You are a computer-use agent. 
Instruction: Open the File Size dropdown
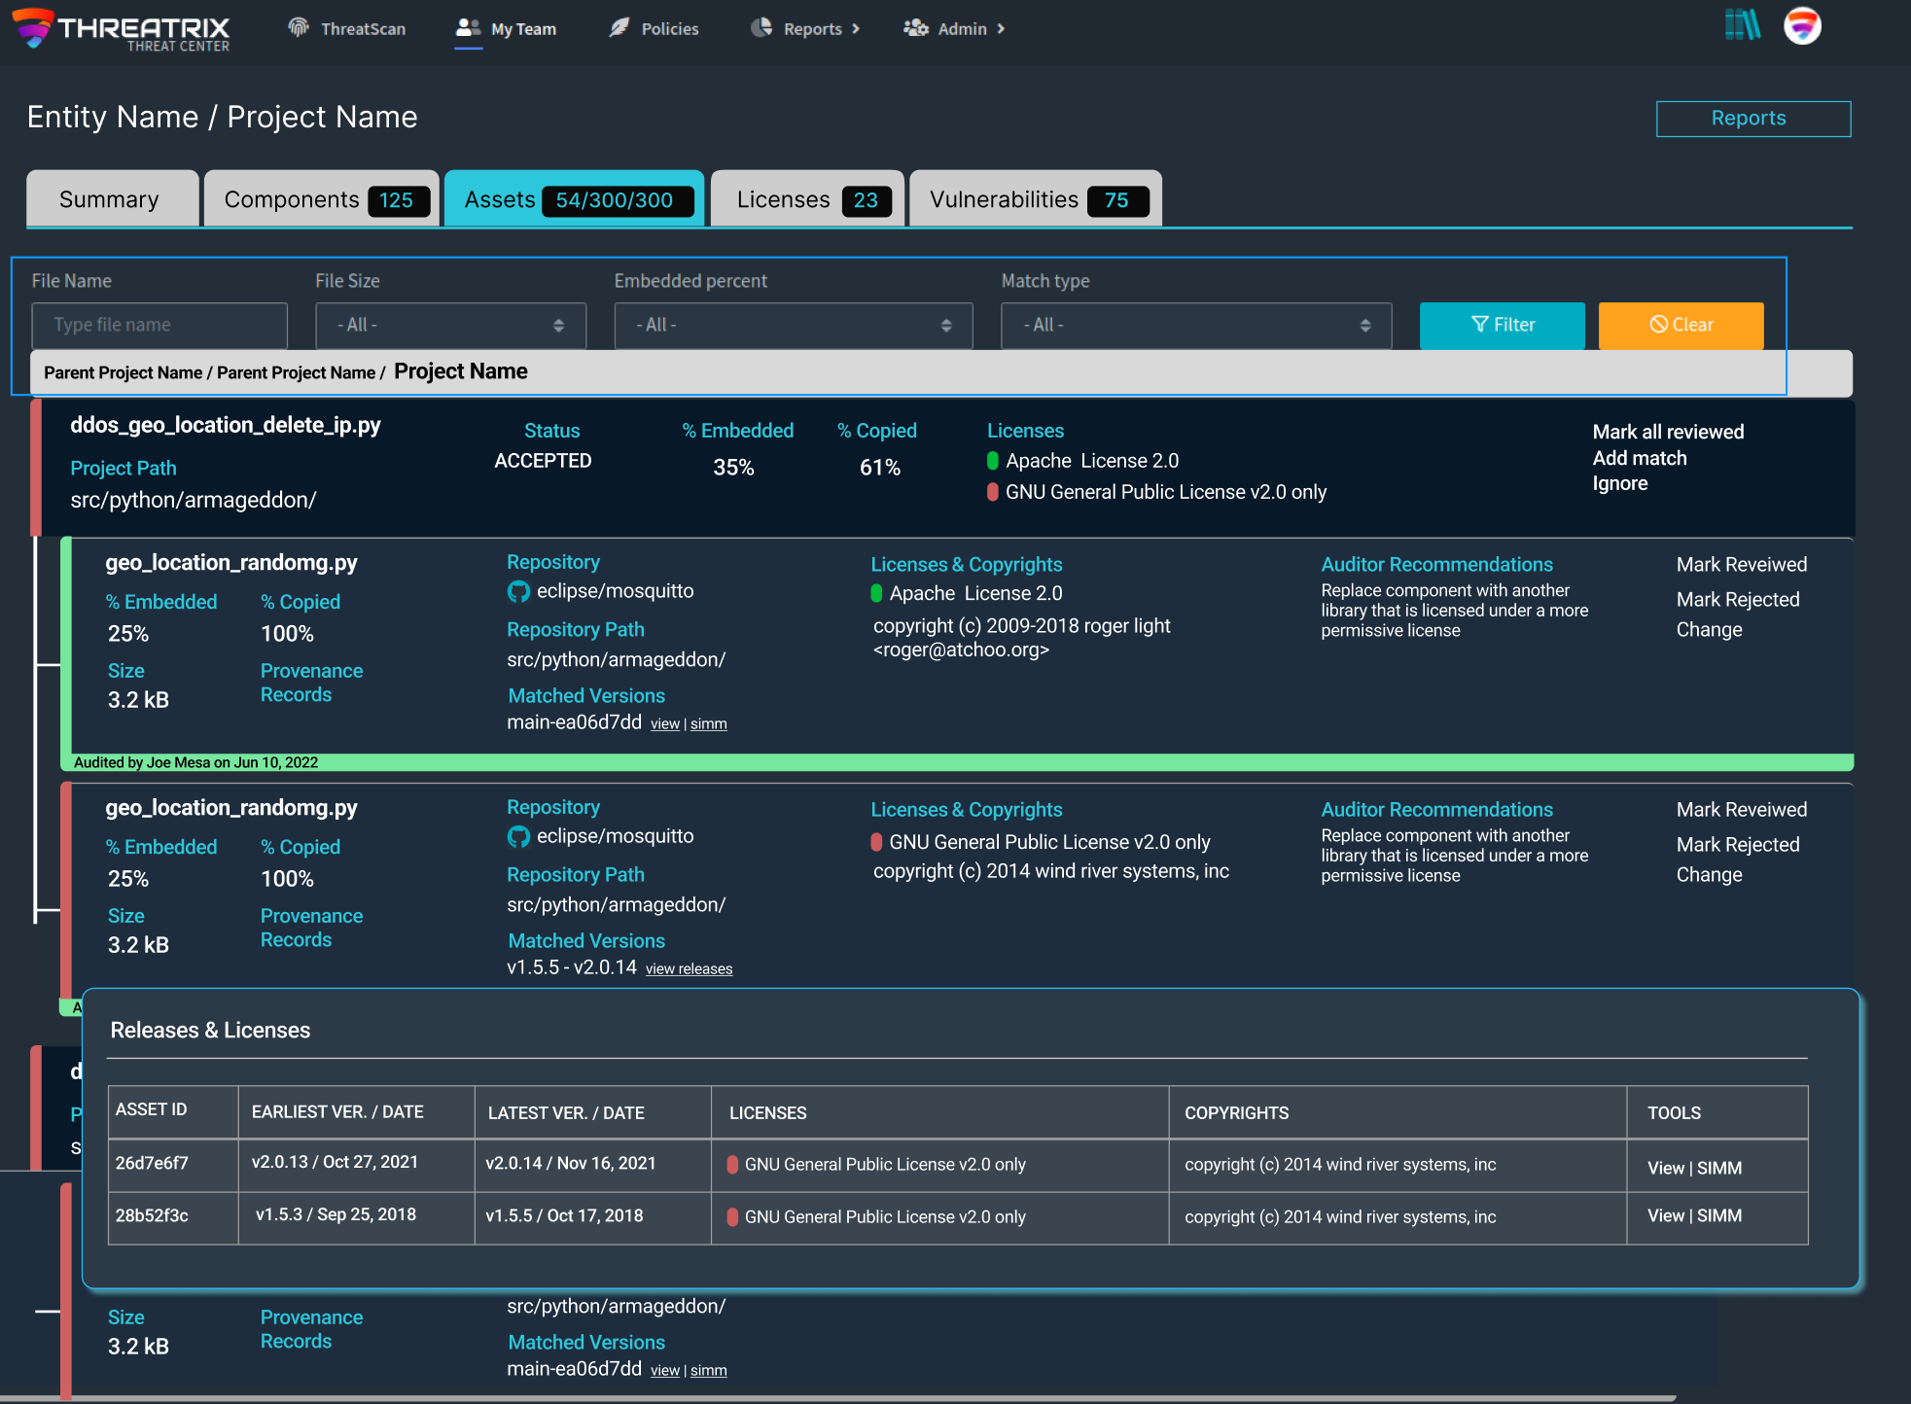(x=450, y=325)
